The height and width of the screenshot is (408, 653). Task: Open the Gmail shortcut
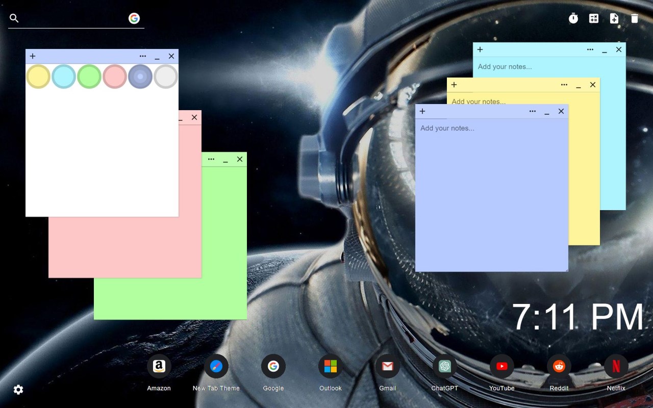point(388,366)
